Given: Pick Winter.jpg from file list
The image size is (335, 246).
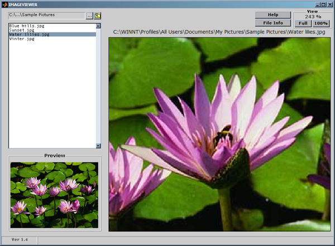Looking at the screenshot, I should click(21, 39).
